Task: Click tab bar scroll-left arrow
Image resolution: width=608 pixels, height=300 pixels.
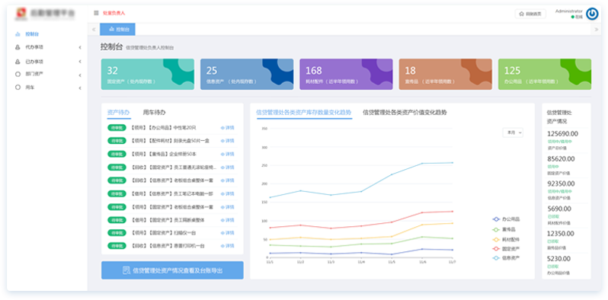Action: coord(94,30)
